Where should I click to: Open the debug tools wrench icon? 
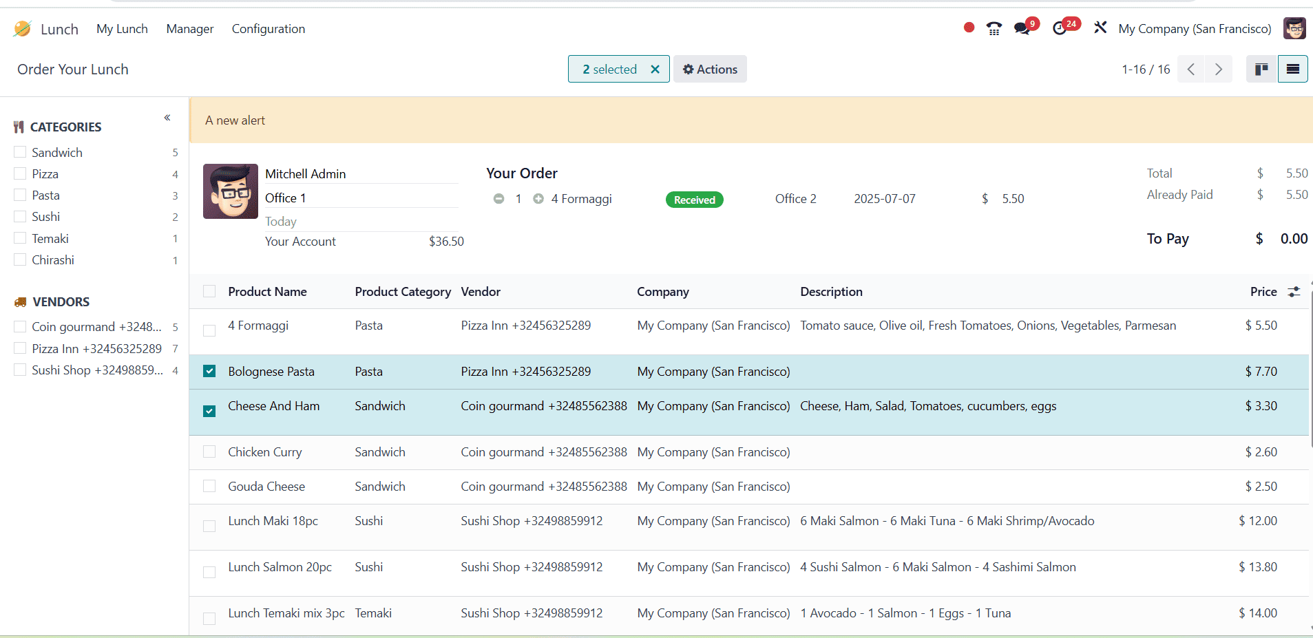(x=1100, y=28)
